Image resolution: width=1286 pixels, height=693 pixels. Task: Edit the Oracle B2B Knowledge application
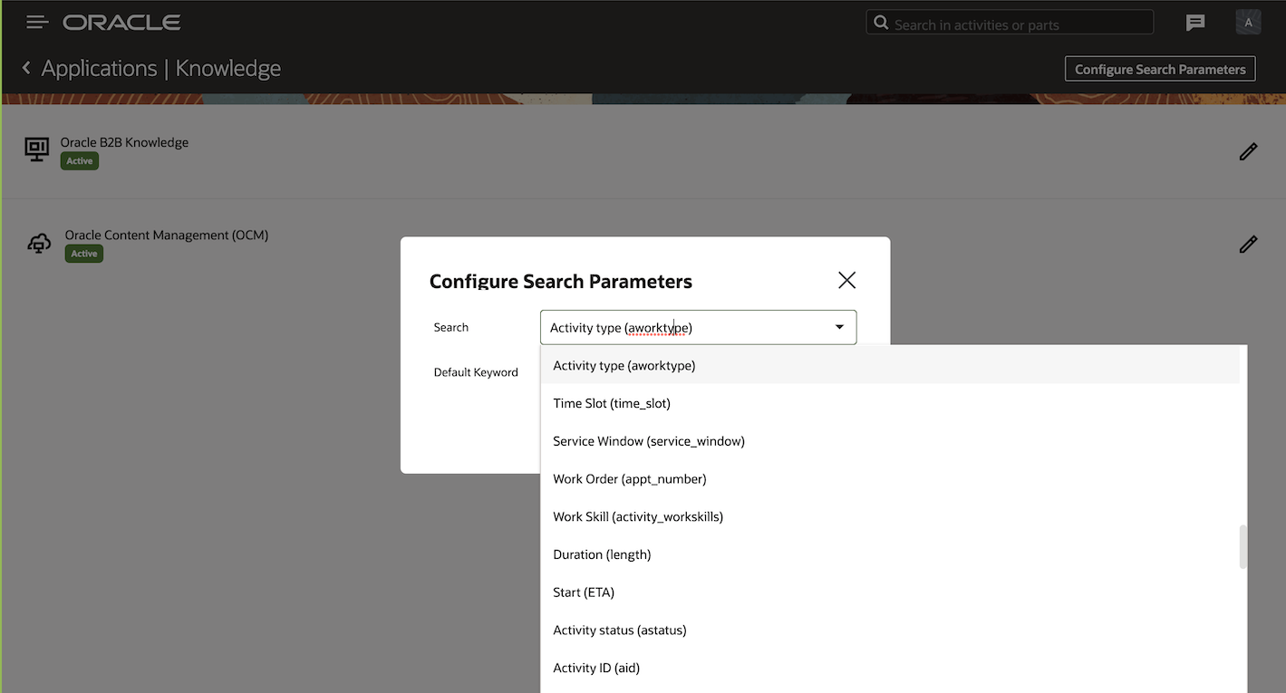pos(1248,152)
